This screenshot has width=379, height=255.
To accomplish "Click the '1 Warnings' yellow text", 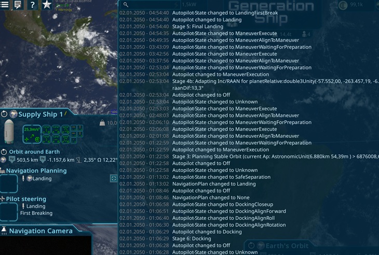I will tap(64, 10).
